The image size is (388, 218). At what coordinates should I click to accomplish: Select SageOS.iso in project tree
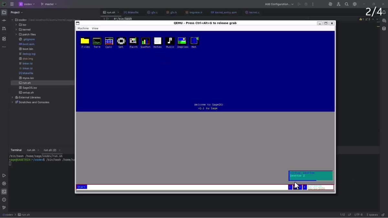[x=29, y=88]
